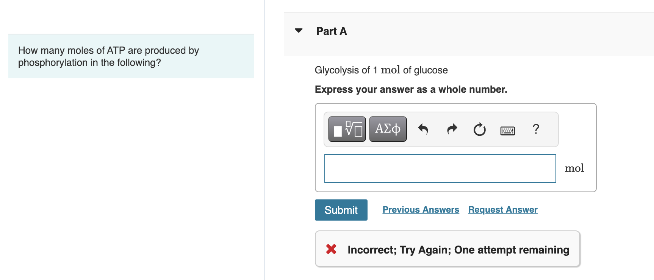This screenshot has width=654, height=280.
Task: Click the redo arrow in the equation toolbar
Action: 451,129
